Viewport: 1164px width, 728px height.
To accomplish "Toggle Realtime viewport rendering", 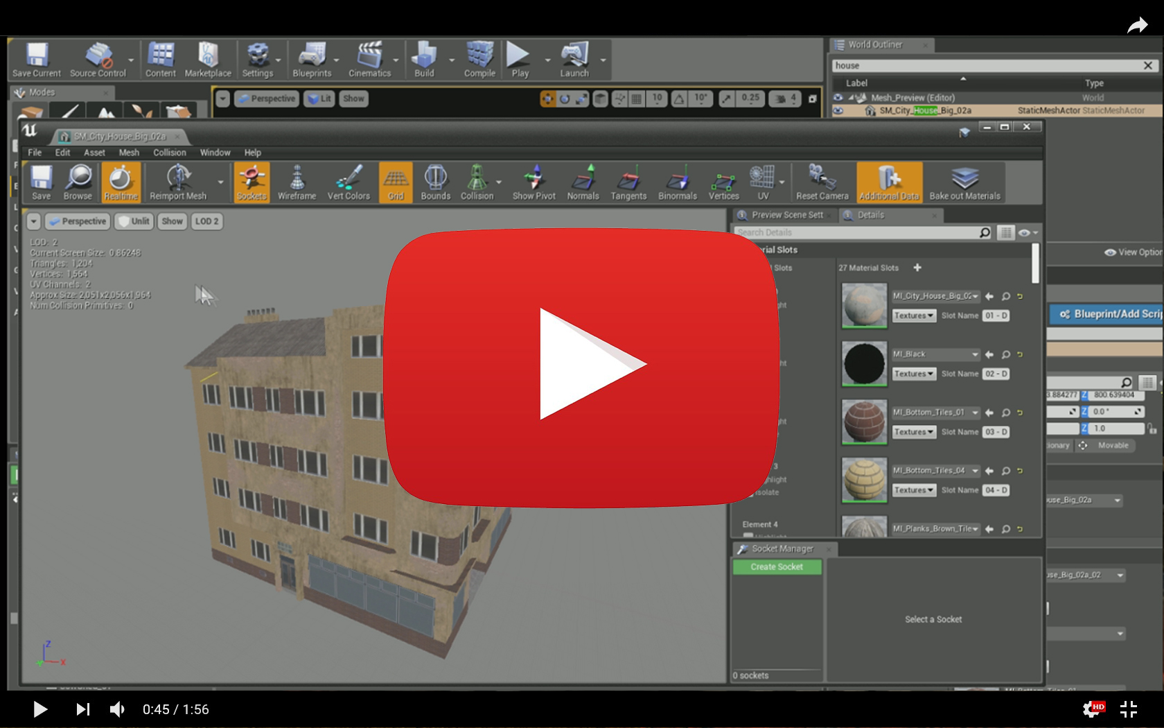I will pyautogui.click(x=121, y=182).
